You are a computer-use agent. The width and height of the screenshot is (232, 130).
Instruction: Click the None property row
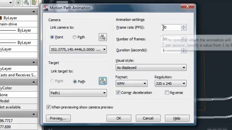coord(19,95)
